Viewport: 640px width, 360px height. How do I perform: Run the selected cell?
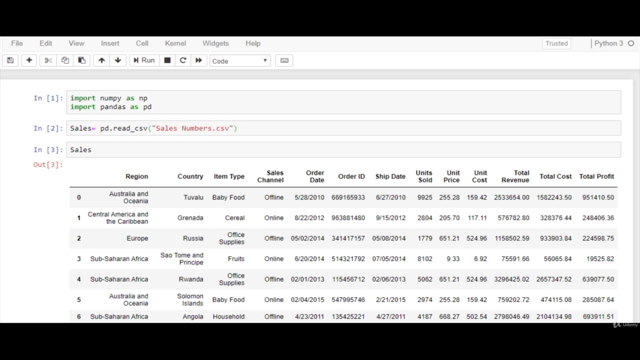click(144, 60)
